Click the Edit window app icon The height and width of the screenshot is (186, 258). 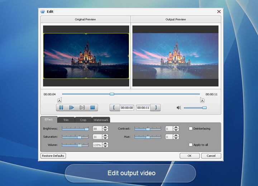point(43,11)
